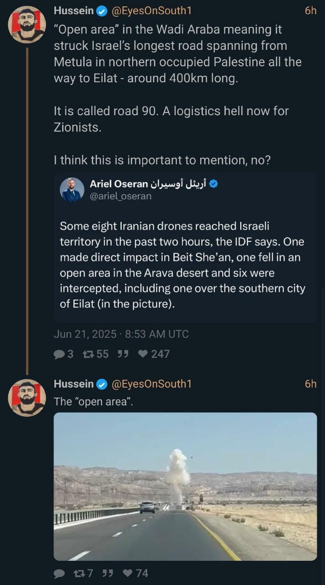Image resolution: width=325 pixels, height=585 pixels.
Task: Open Hussein's avatar on the second tweet
Action: pyautogui.click(x=27, y=398)
